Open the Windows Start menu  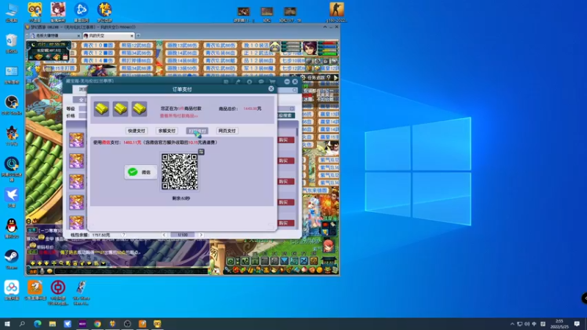[x=7, y=323]
